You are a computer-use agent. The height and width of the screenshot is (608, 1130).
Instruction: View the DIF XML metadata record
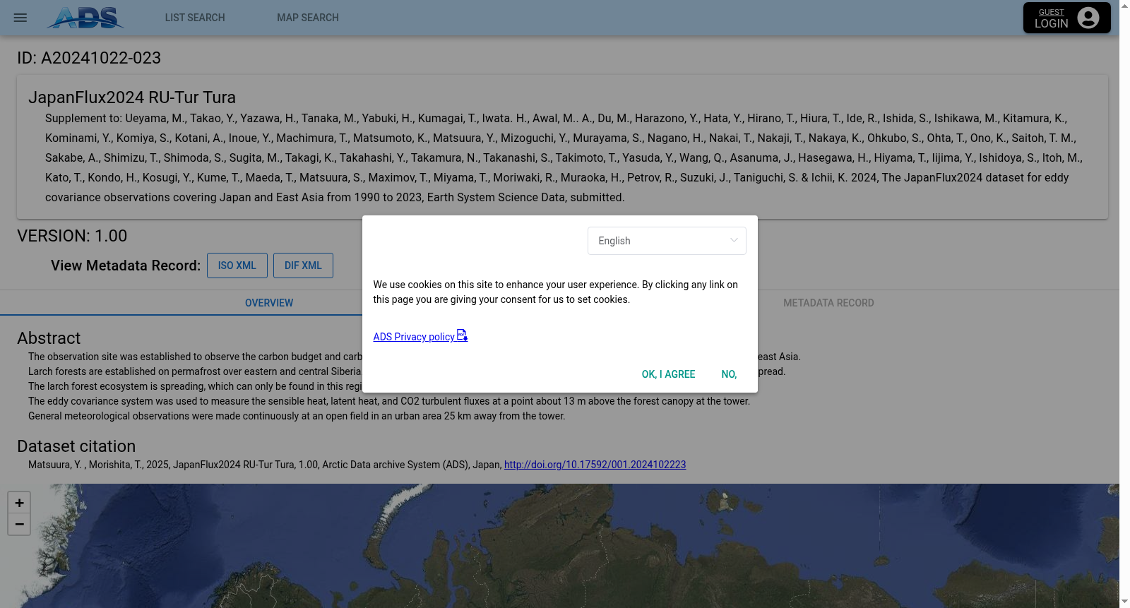tap(303, 266)
